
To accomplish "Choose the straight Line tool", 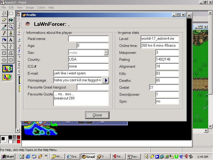I will (x=4, y=46).
